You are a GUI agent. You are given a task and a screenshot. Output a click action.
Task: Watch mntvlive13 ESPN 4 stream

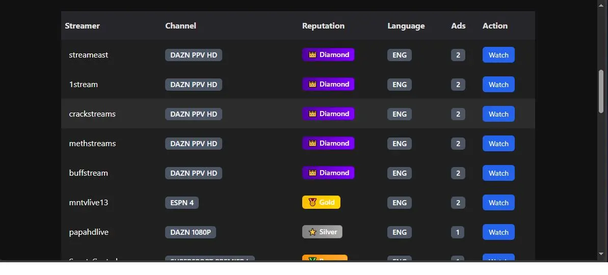[x=498, y=203]
